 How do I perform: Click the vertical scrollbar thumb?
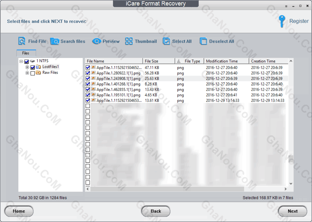pos(291,159)
